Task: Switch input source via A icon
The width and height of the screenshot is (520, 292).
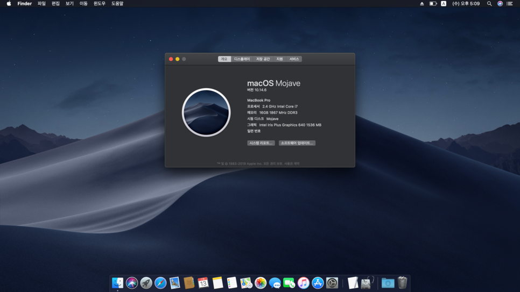Action: pyautogui.click(x=444, y=4)
